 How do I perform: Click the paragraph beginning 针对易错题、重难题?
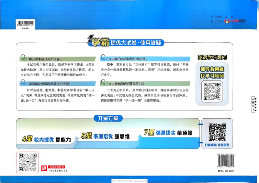click(58, 95)
